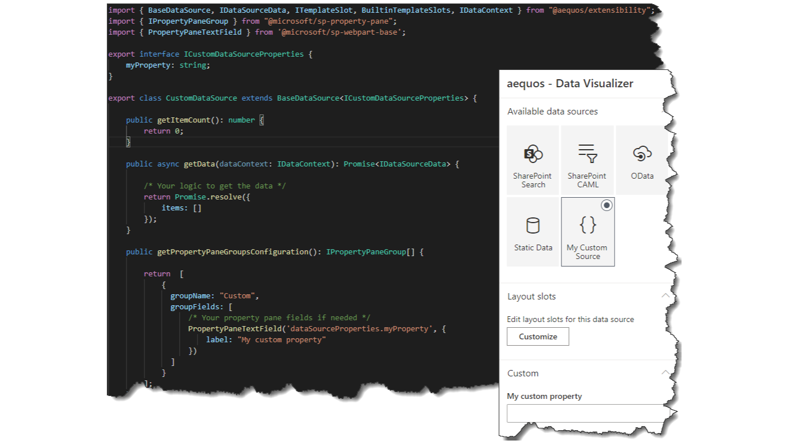Viewport: 789px width, 444px height.
Task: Click the '/* Your logic to get the data */' comment
Action: coord(215,186)
